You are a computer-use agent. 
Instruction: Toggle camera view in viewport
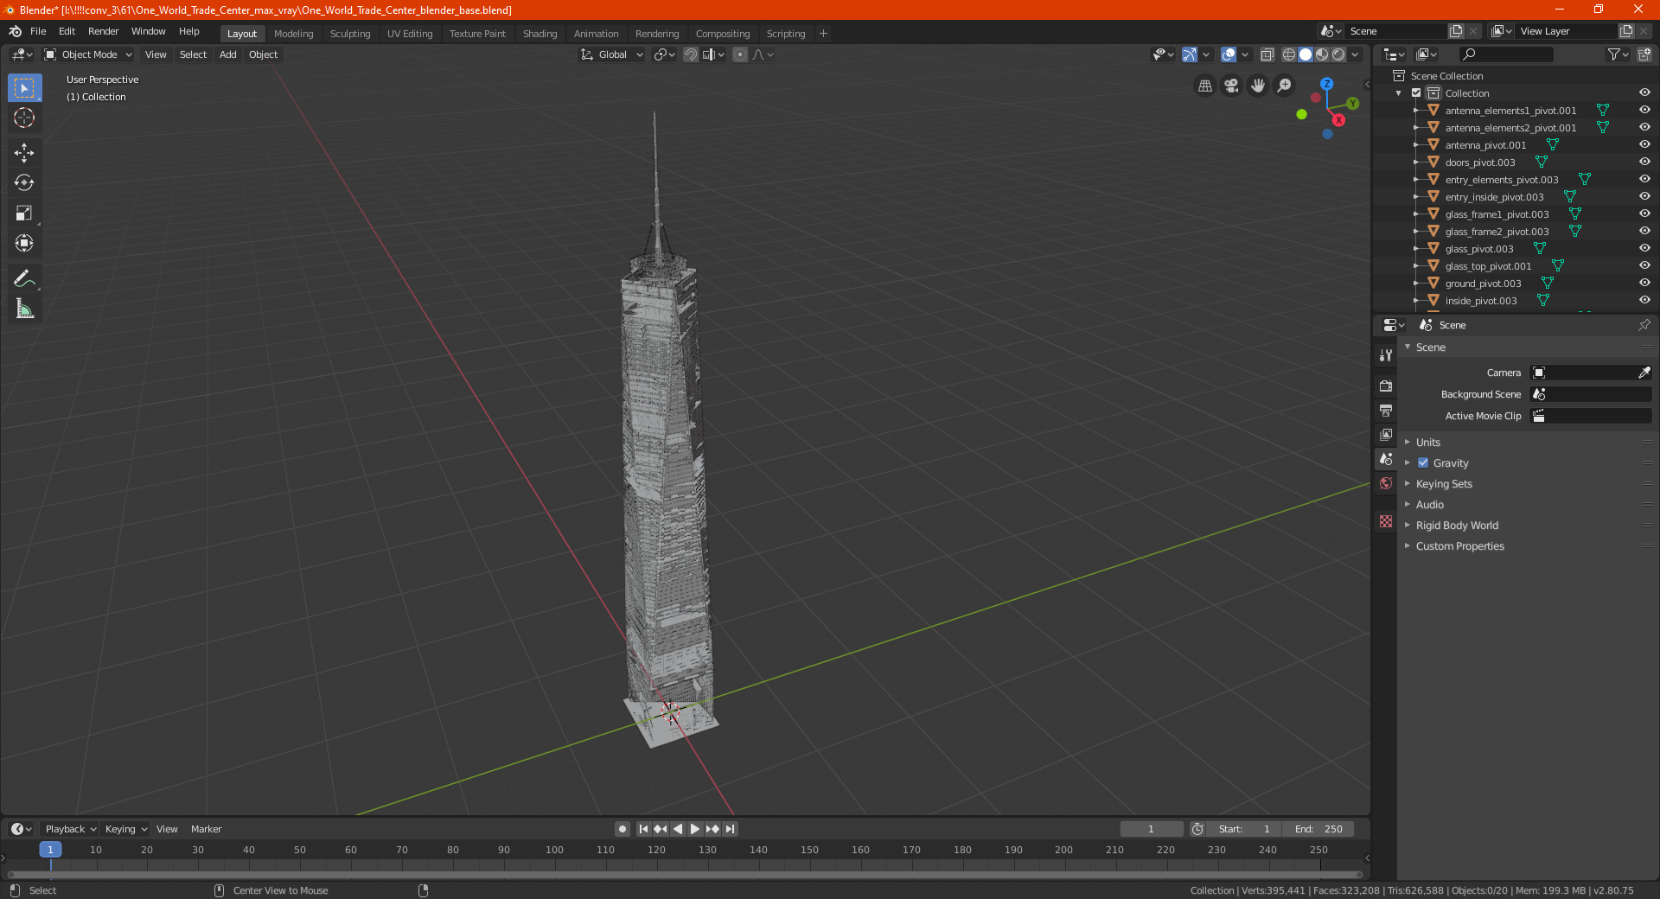point(1231,86)
